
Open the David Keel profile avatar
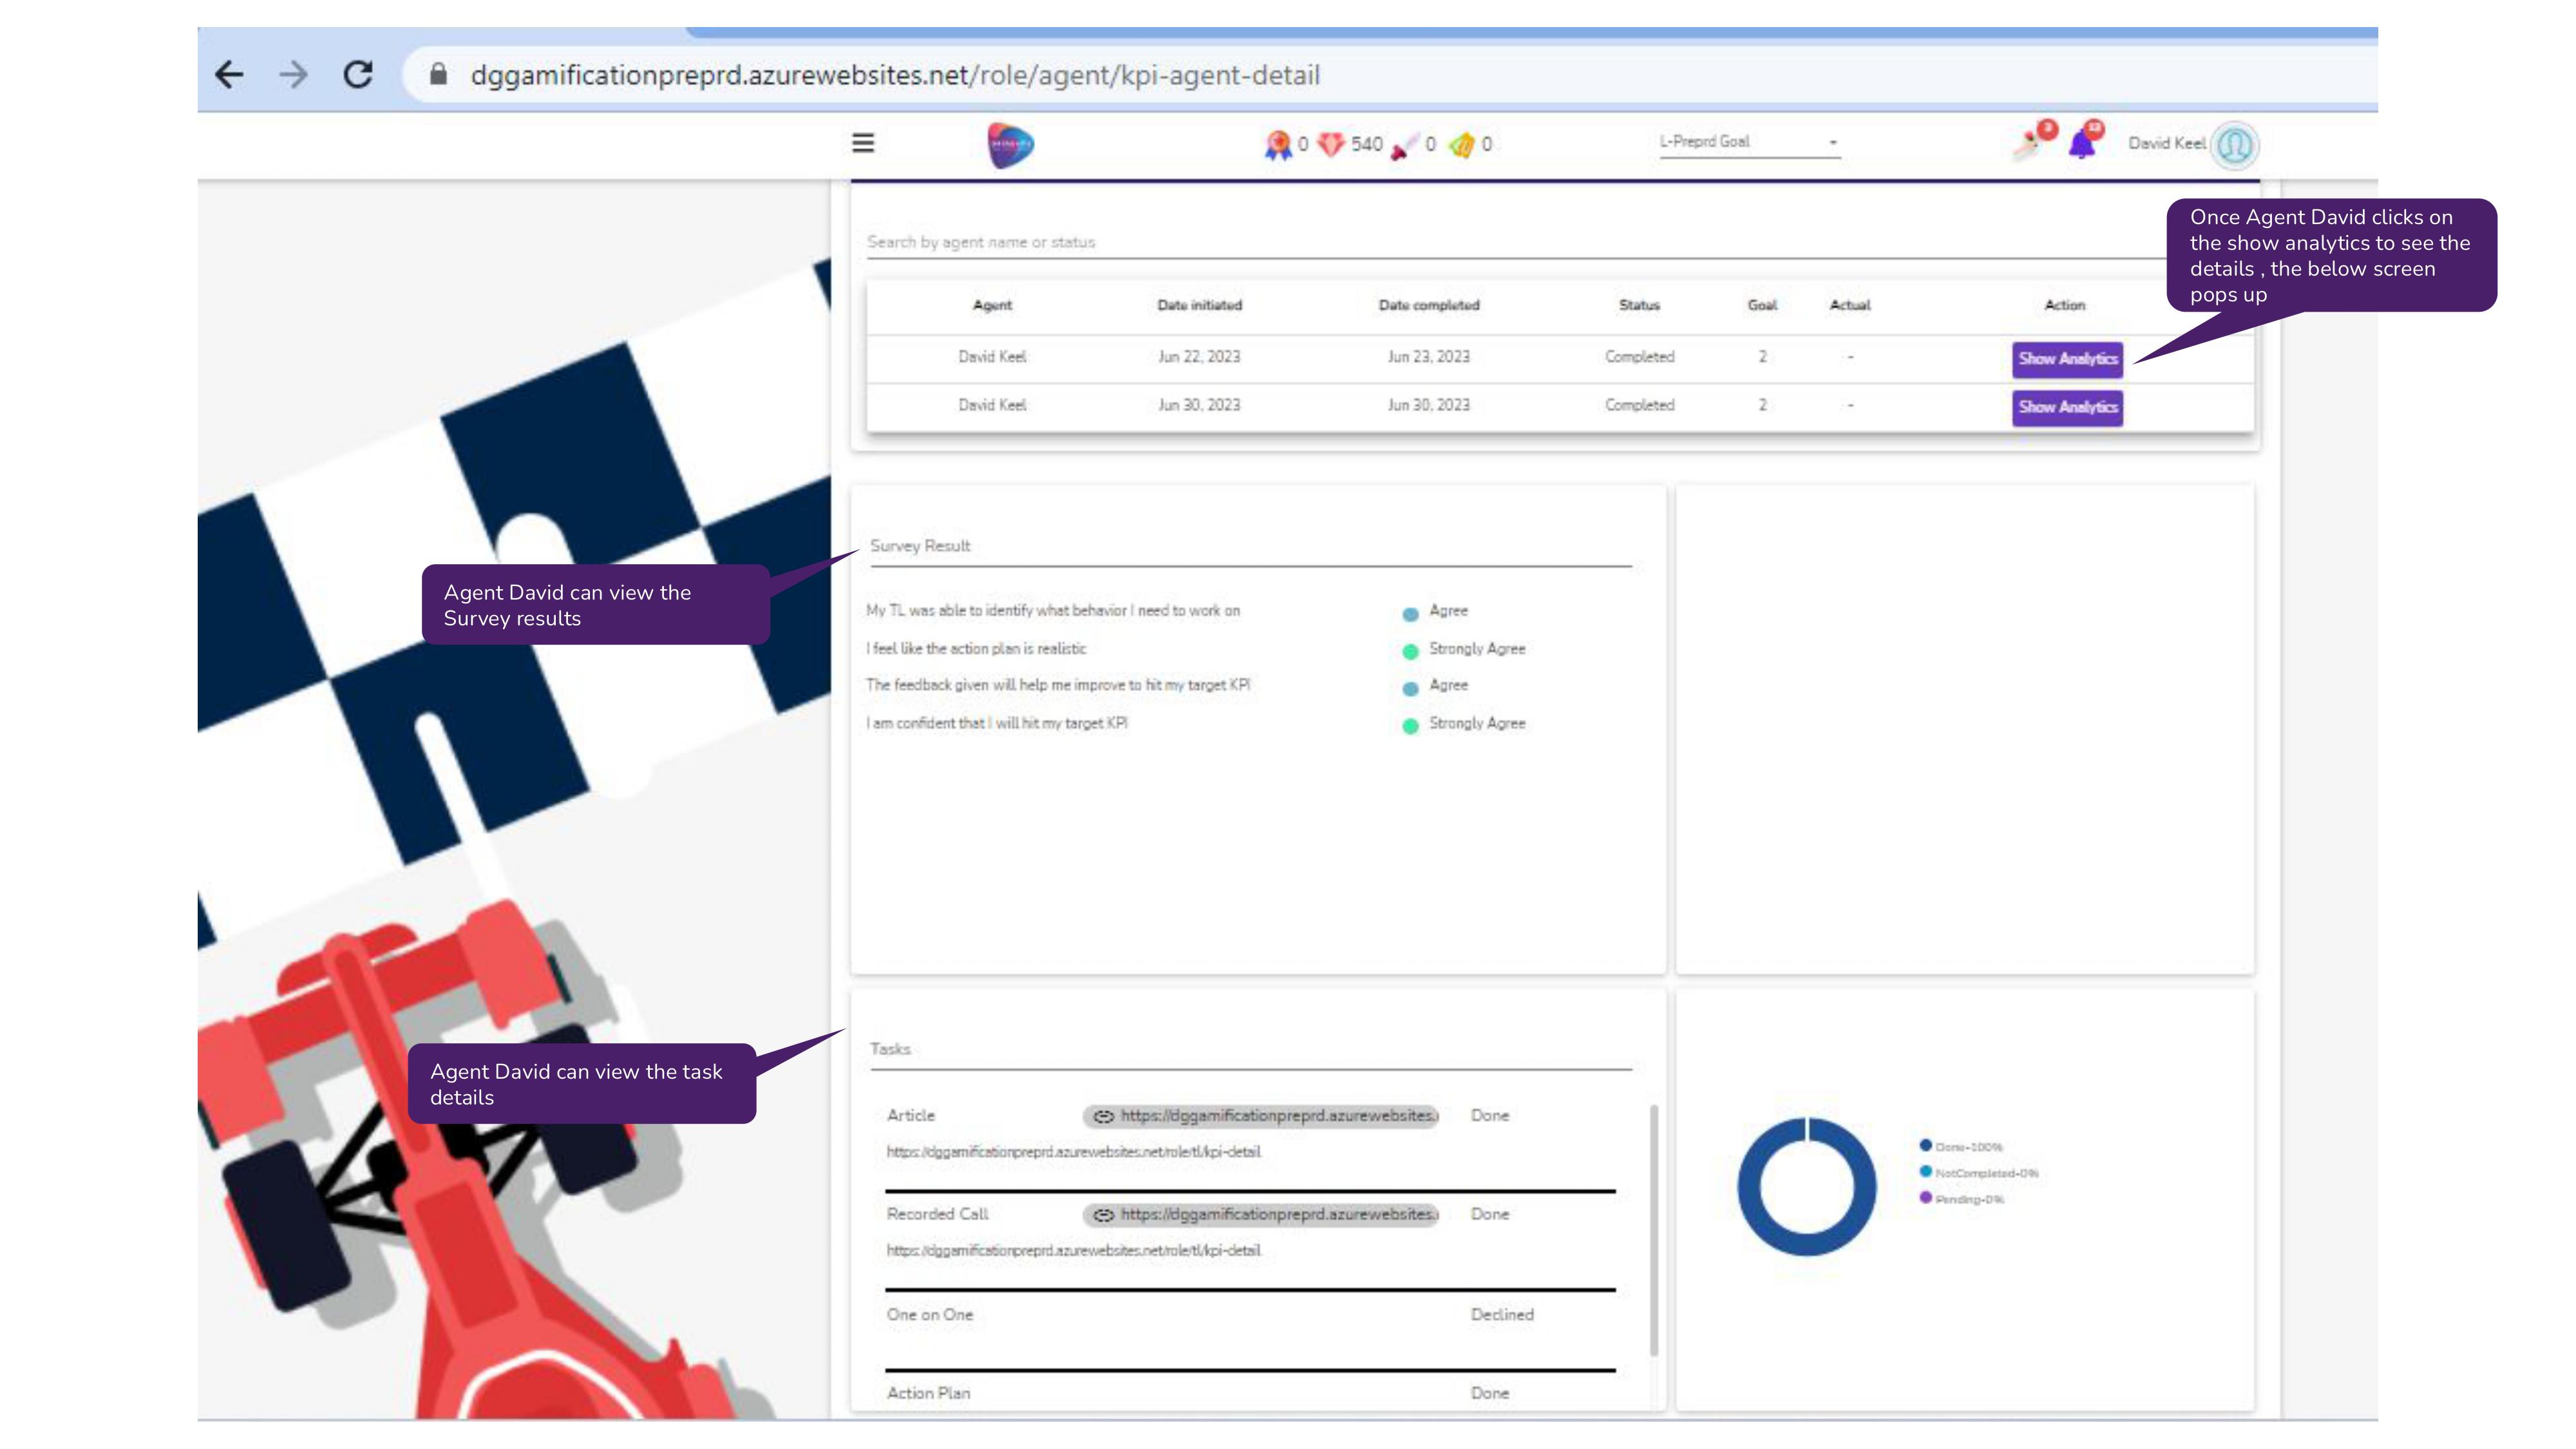point(2235,146)
